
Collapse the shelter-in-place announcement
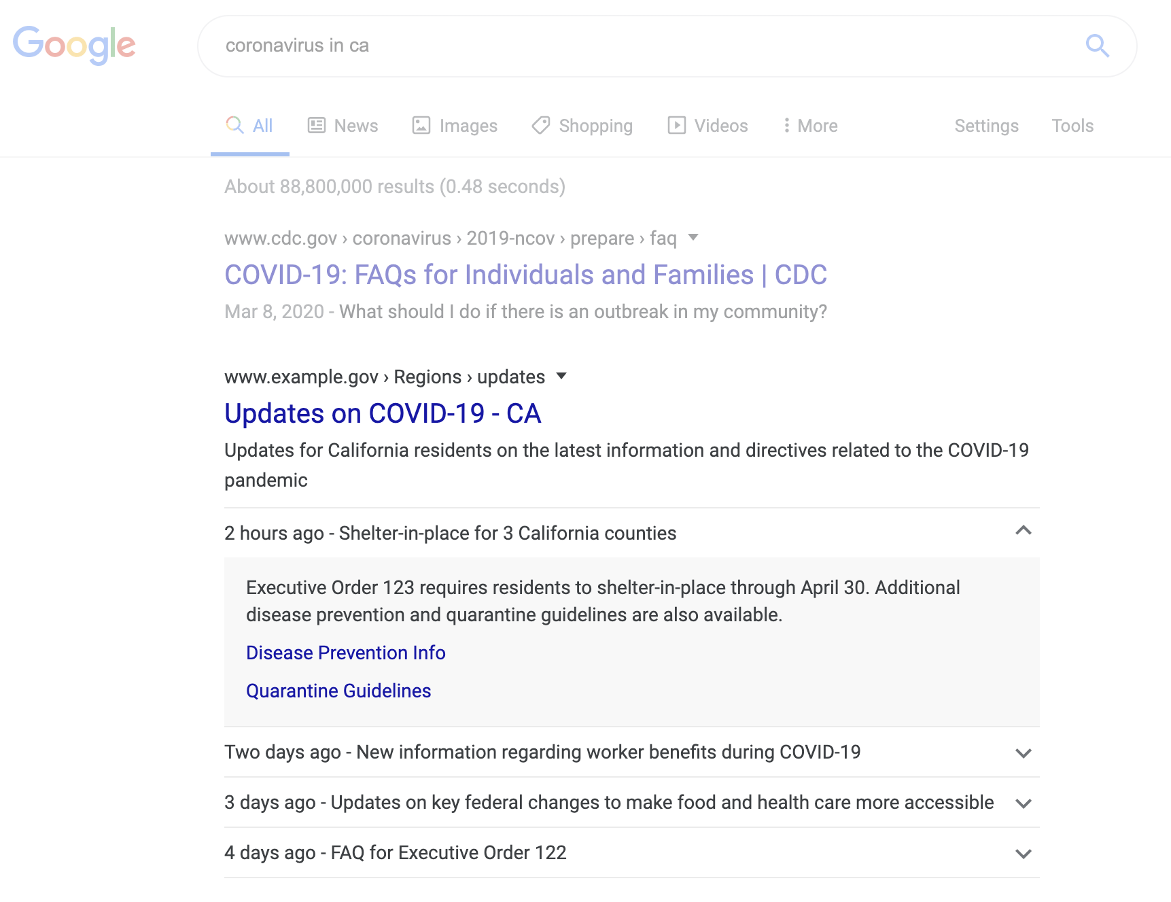1022,532
